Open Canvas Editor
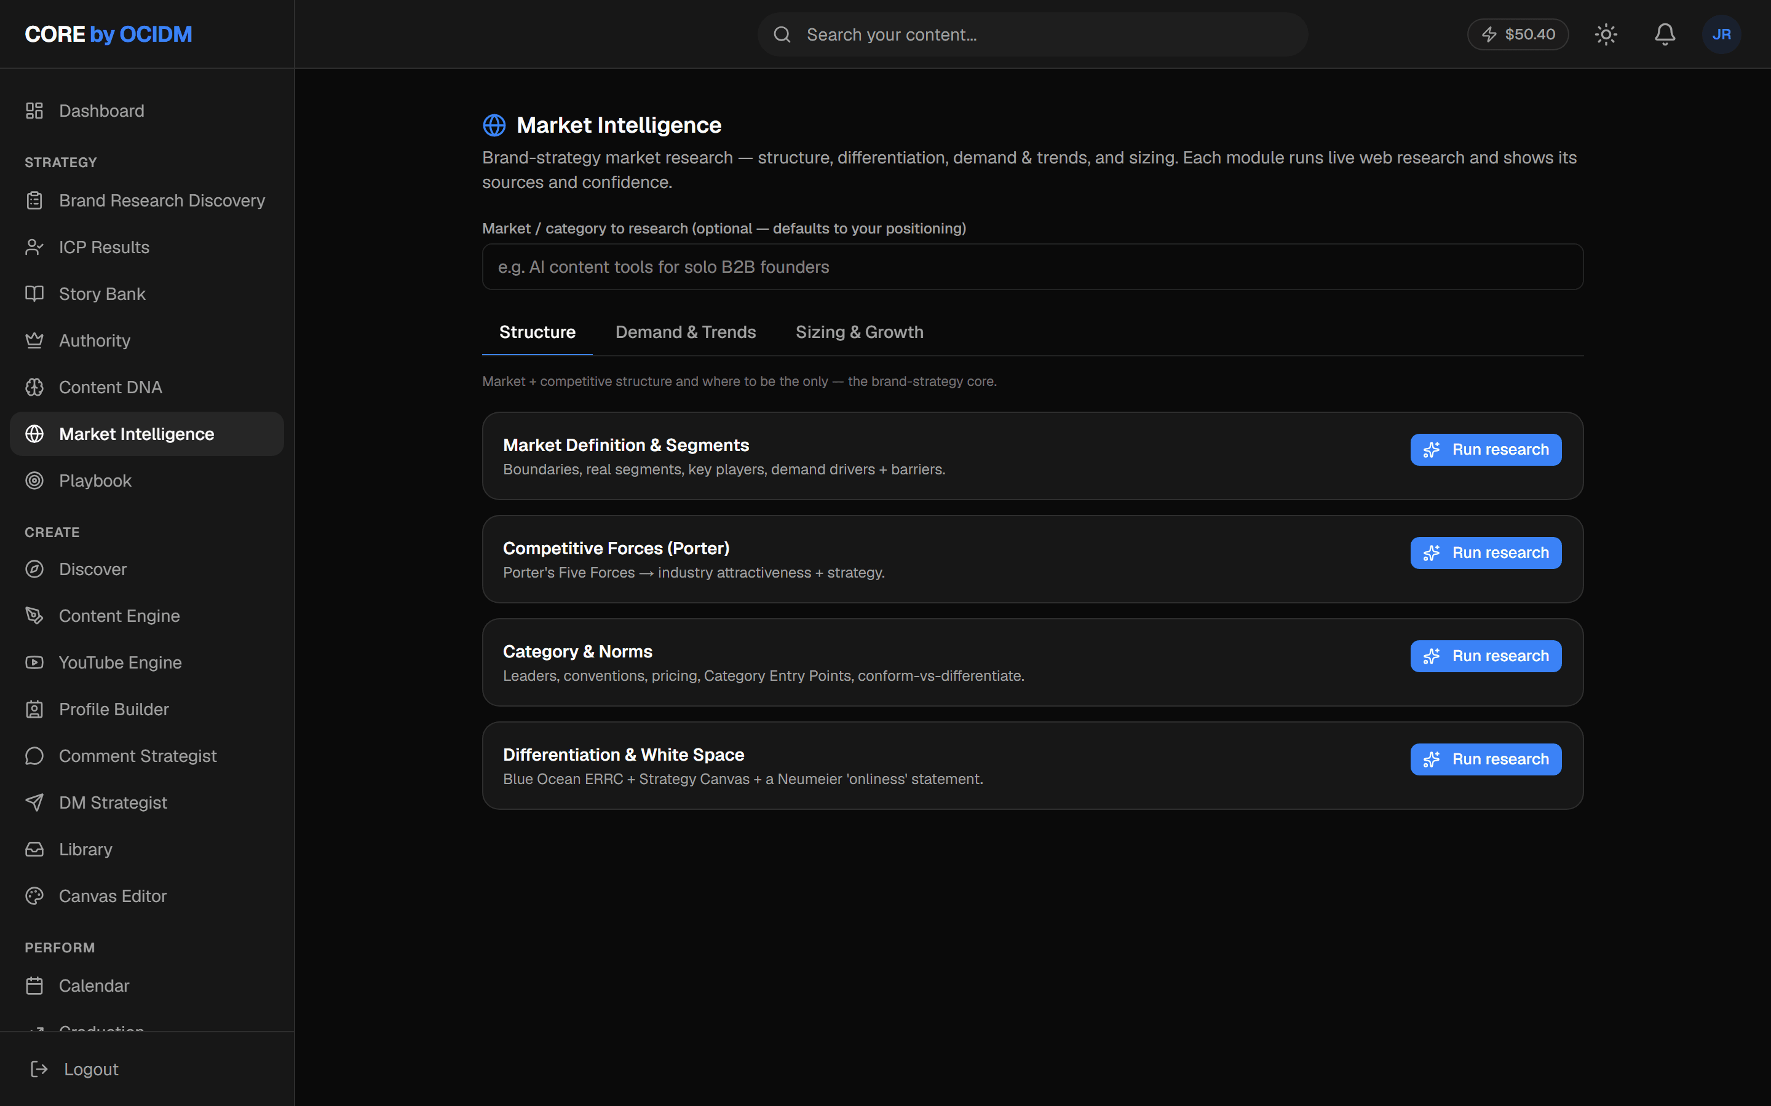Screen dimensions: 1771x1106 tap(147, 896)
